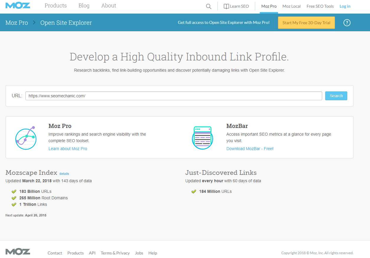Click the 184 Million URLs text
This screenshot has width=370, height=258.
(x=216, y=191)
